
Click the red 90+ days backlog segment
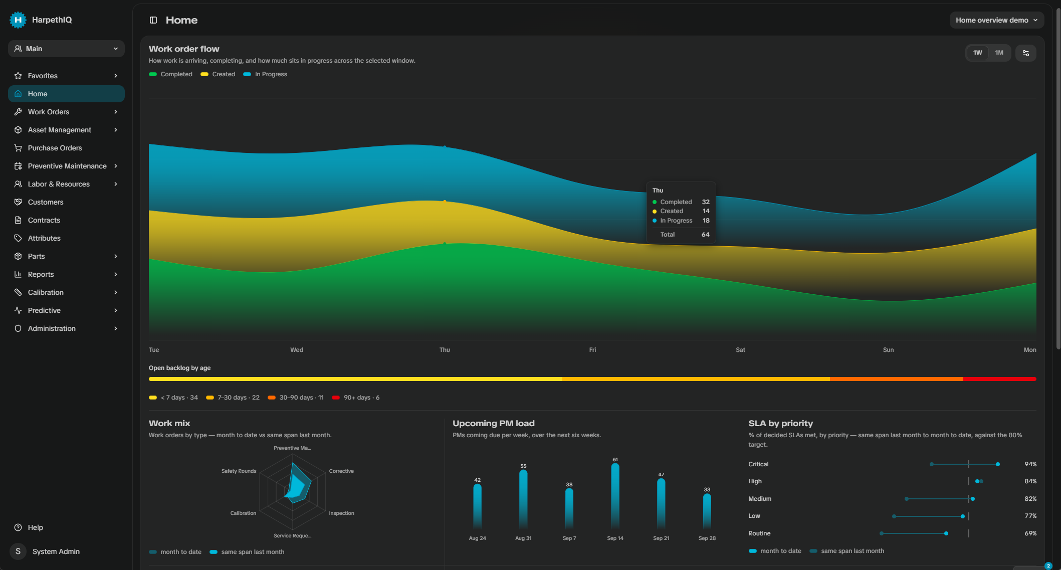(x=999, y=379)
